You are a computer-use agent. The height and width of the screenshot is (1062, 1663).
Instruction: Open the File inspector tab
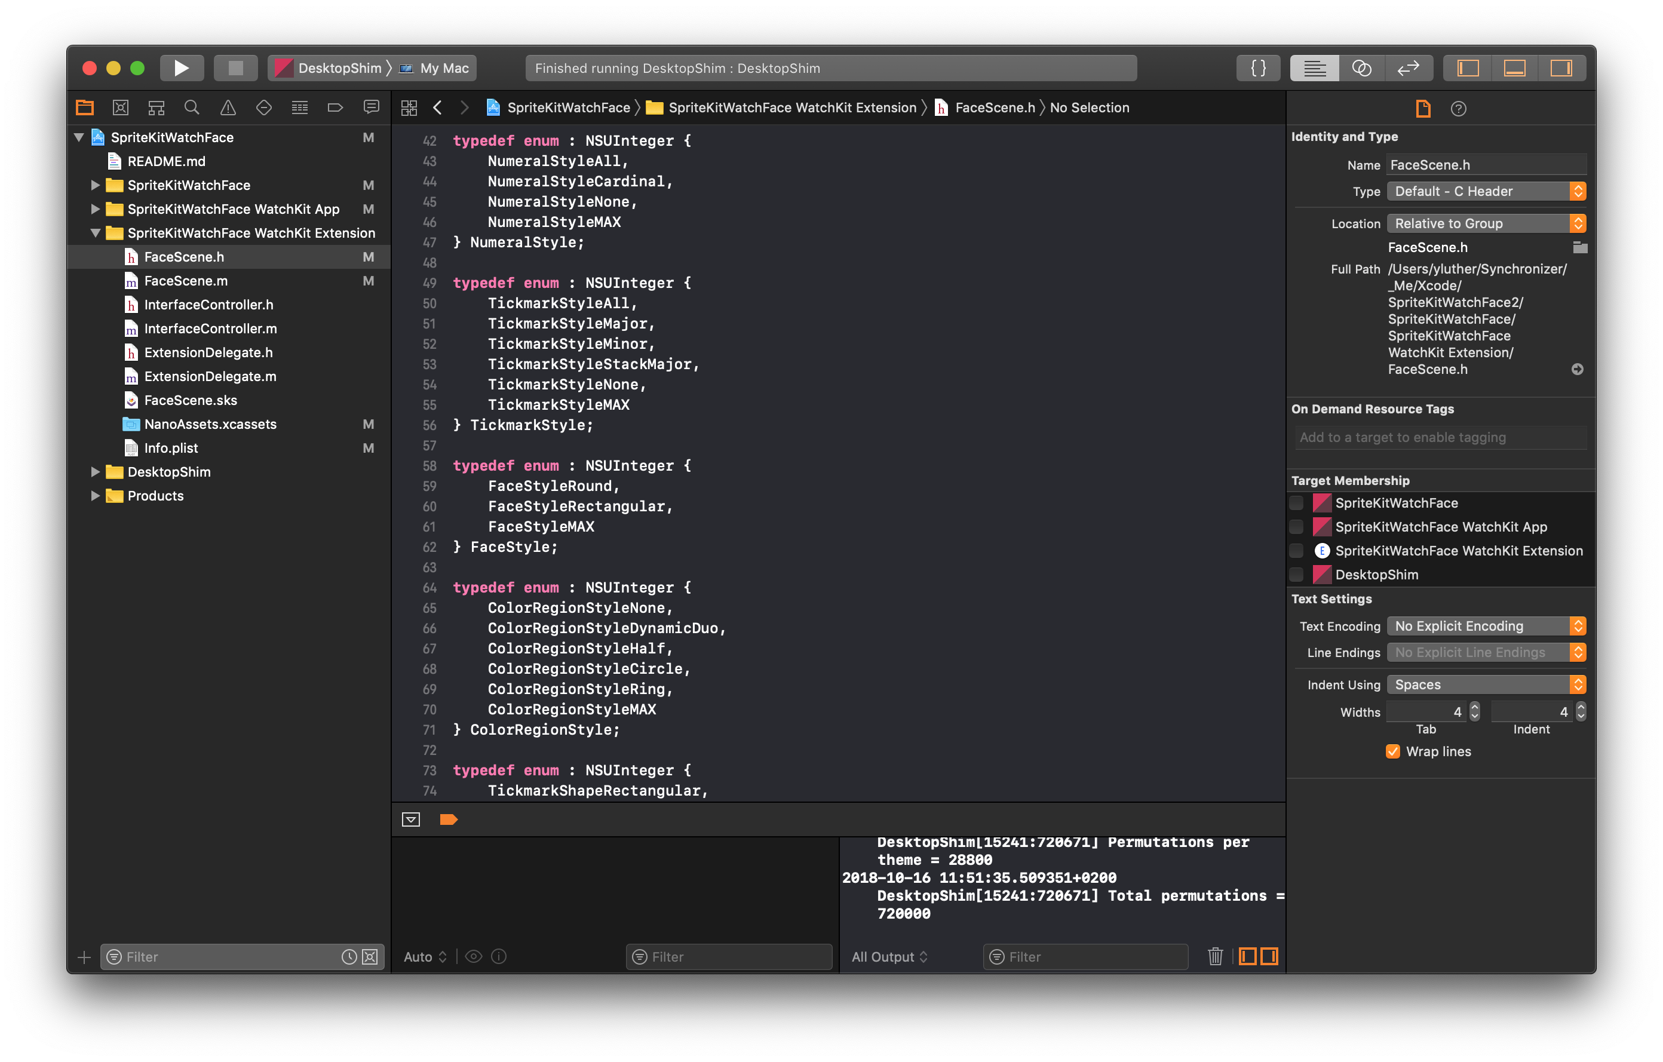[x=1423, y=108]
